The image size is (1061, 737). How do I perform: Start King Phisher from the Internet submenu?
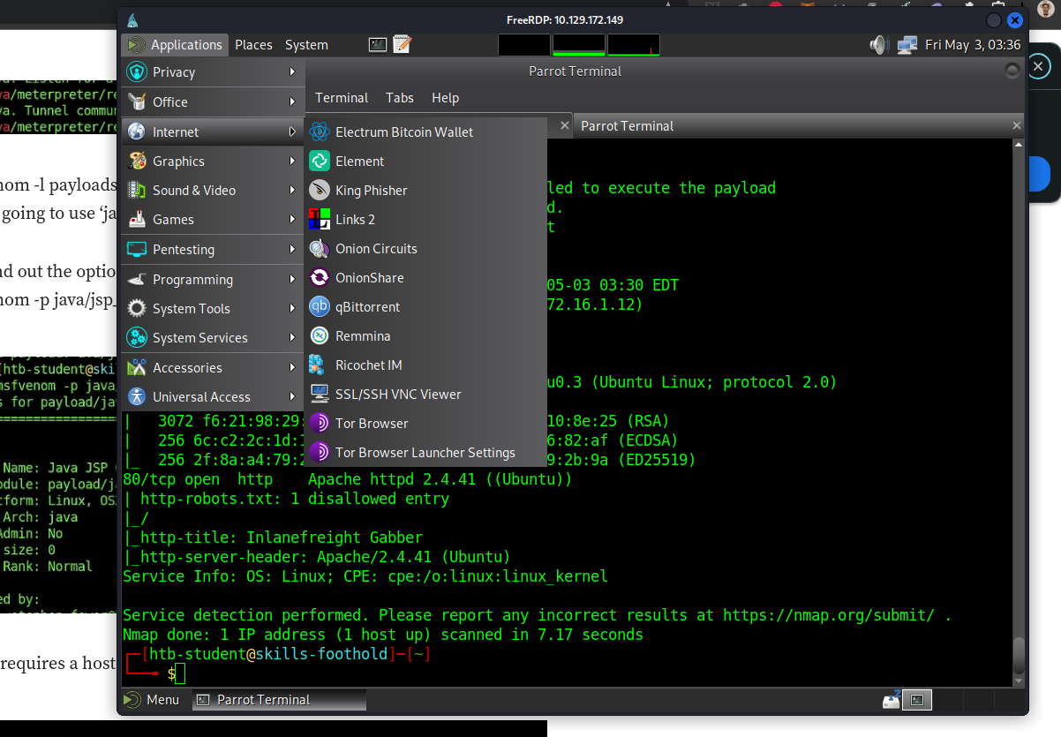(x=371, y=191)
